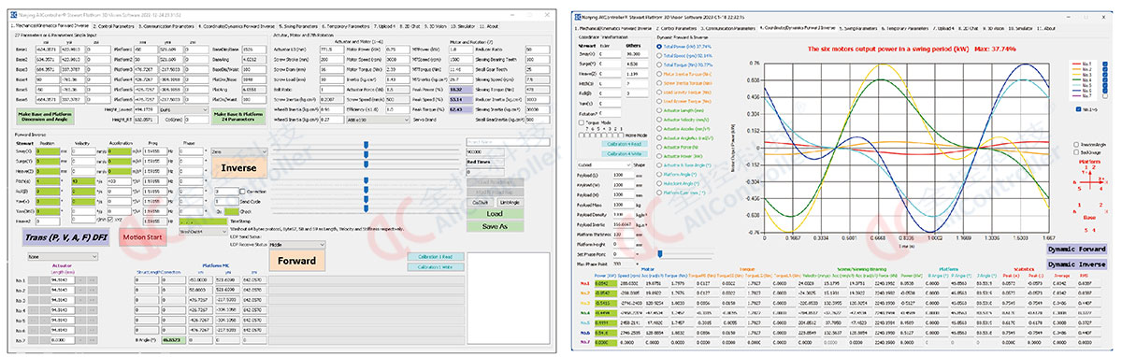
Task: Open the DoF6 dropdown
Action: (x=183, y=109)
